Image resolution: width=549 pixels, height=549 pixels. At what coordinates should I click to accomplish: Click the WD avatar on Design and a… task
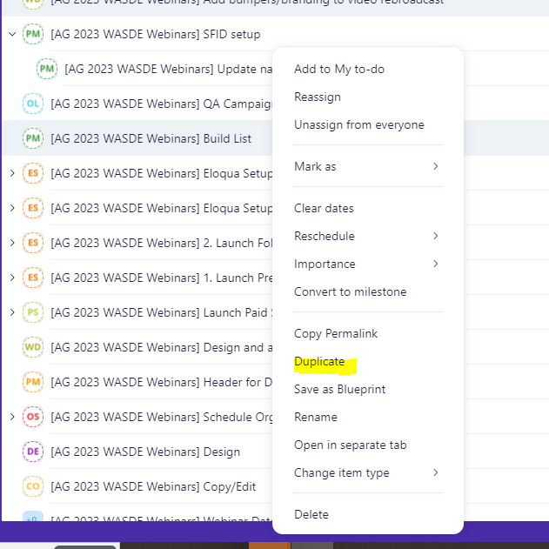pyautogui.click(x=33, y=348)
